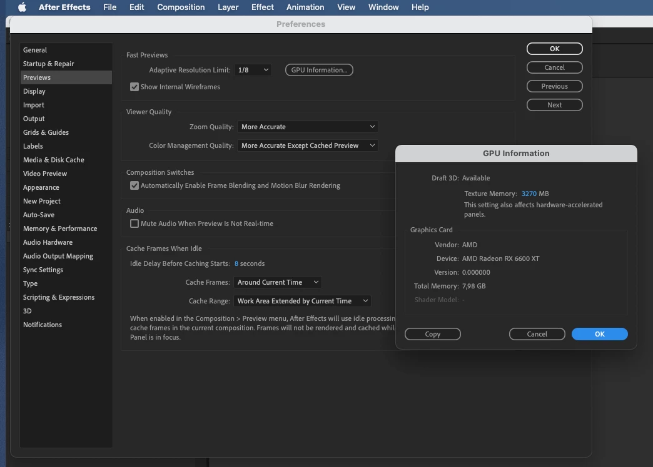Click Previous button in Preferences
653x467 pixels.
coord(554,86)
